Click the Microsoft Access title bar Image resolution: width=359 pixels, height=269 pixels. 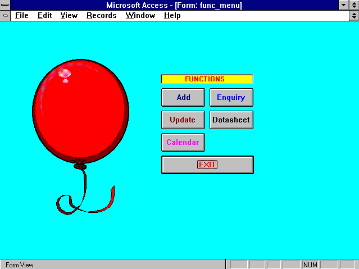[x=174, y=5]
